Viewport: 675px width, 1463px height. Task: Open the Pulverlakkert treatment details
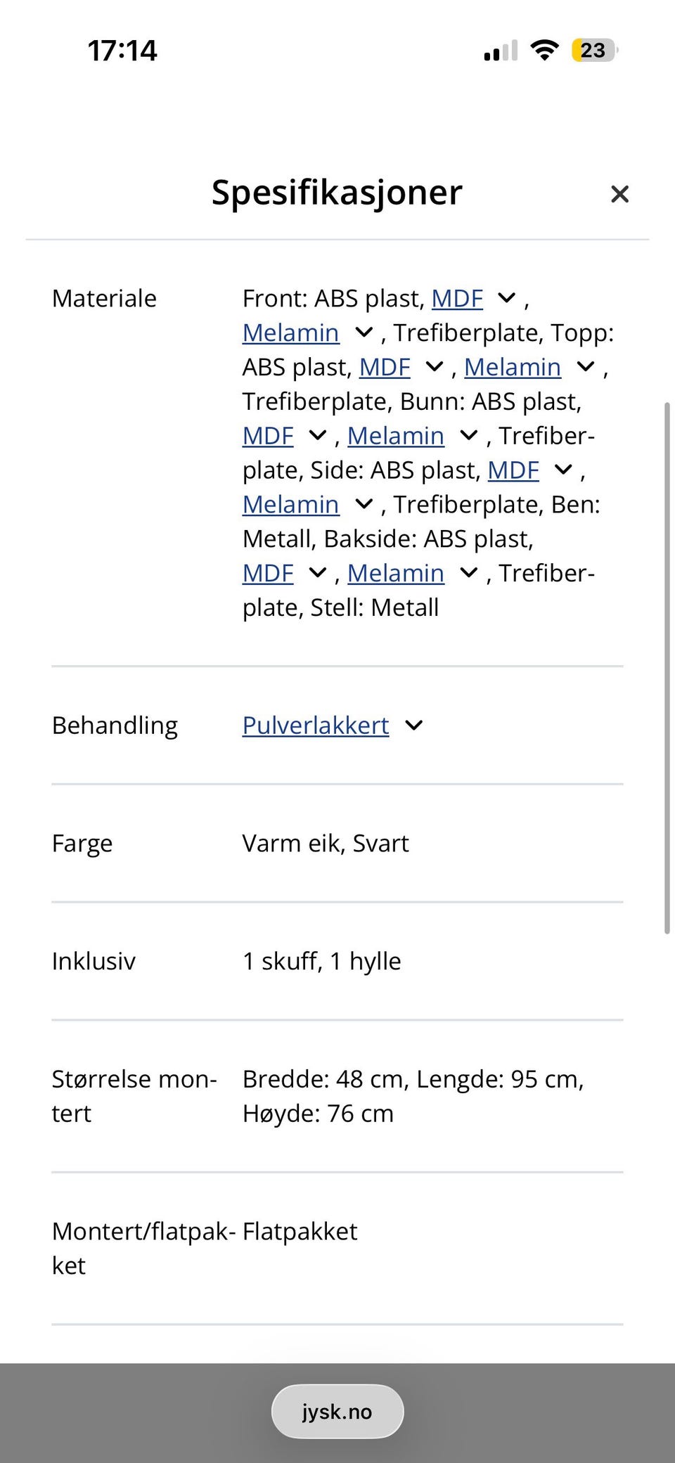pyautogui.click(x=314, y=725)
